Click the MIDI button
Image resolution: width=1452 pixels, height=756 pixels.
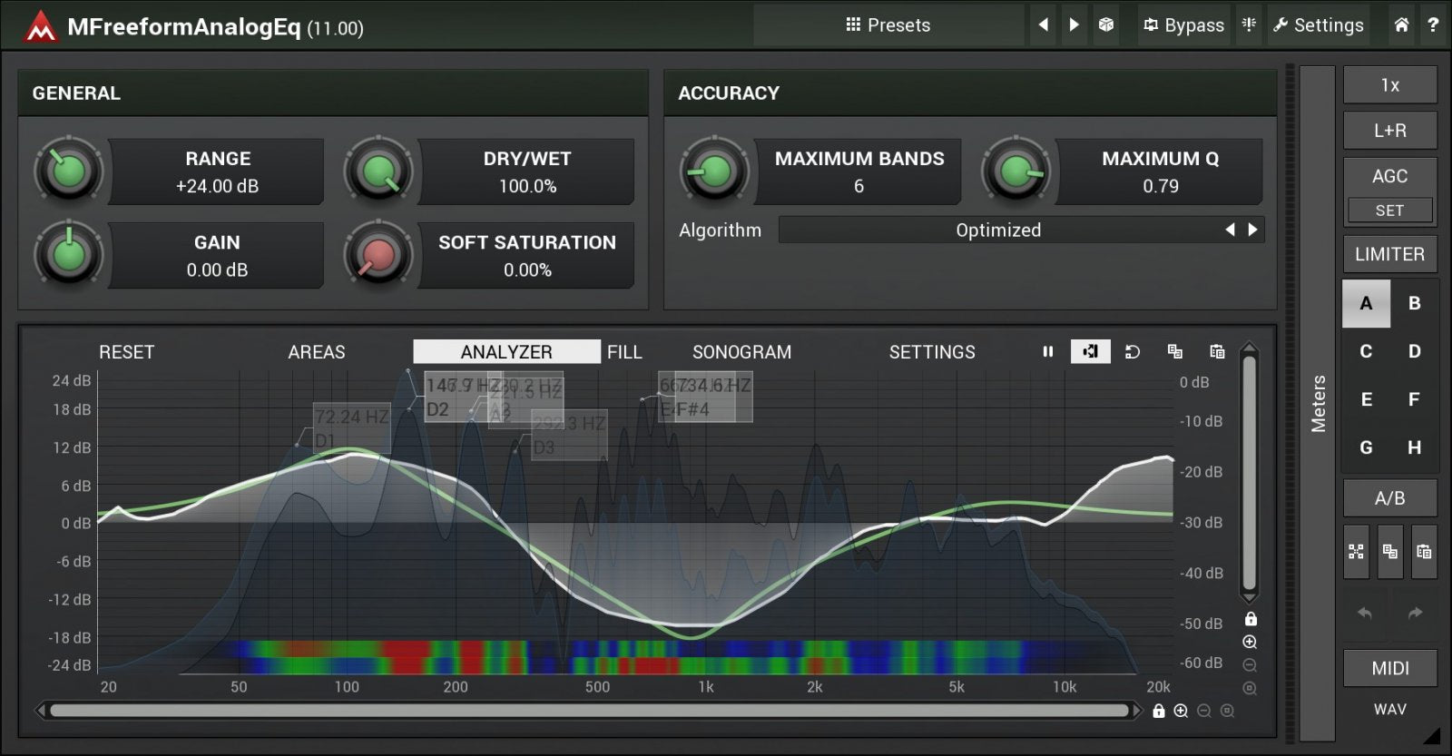pos(1389,669)
